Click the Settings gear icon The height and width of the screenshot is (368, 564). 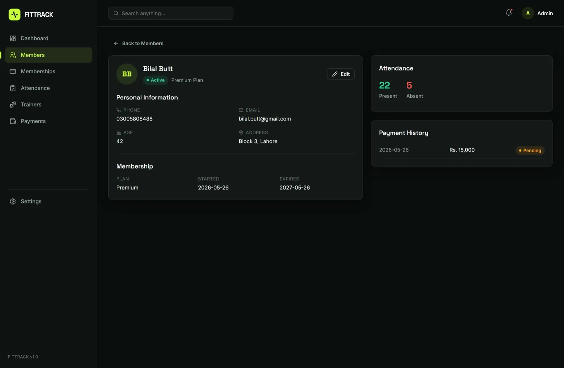[13, 201]
